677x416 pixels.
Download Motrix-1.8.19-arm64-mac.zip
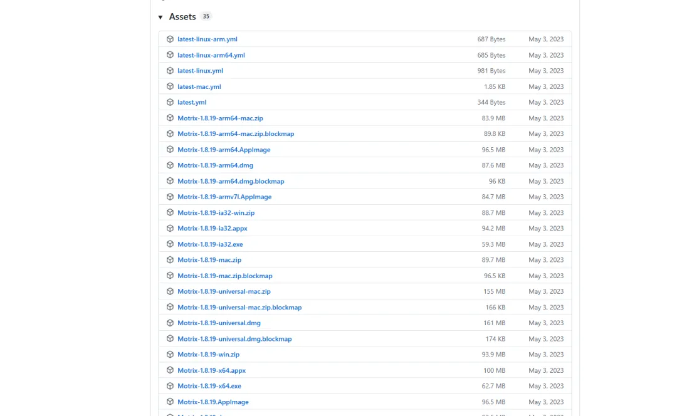click(220, 118)
